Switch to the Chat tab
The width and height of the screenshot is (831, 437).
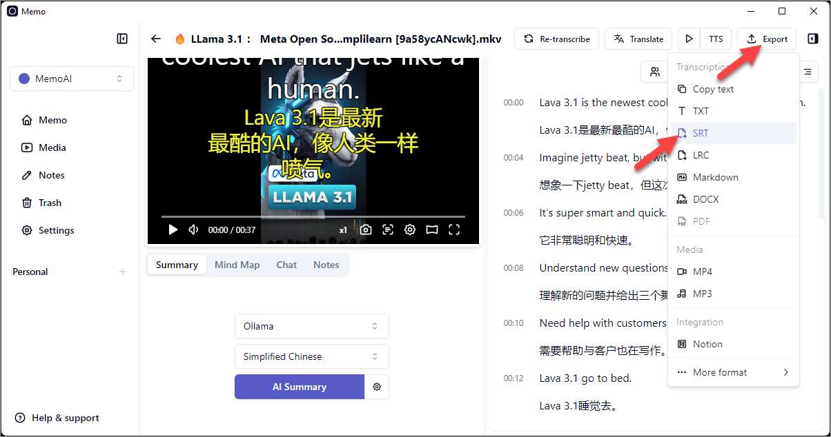[286, 265]
